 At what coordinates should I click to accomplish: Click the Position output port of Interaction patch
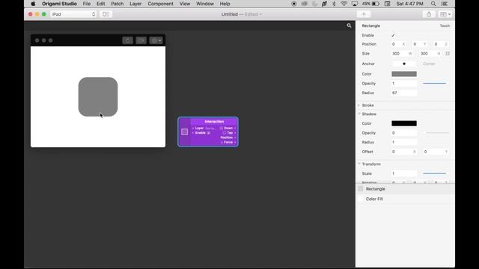pos(235,137)
